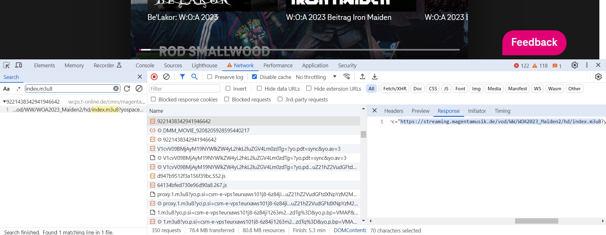Open network conditions wifi icon

(x=347, y=77)
